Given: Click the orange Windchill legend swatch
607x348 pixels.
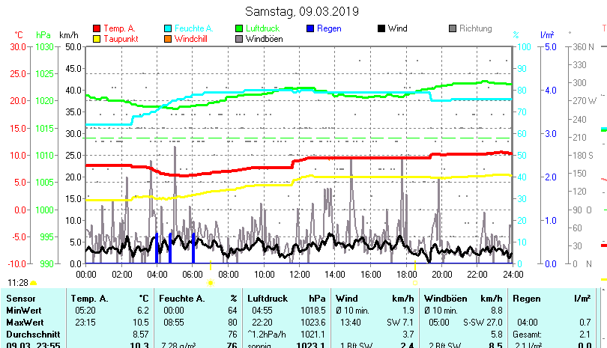Looking at the screenshot, I should coord(167,39).
